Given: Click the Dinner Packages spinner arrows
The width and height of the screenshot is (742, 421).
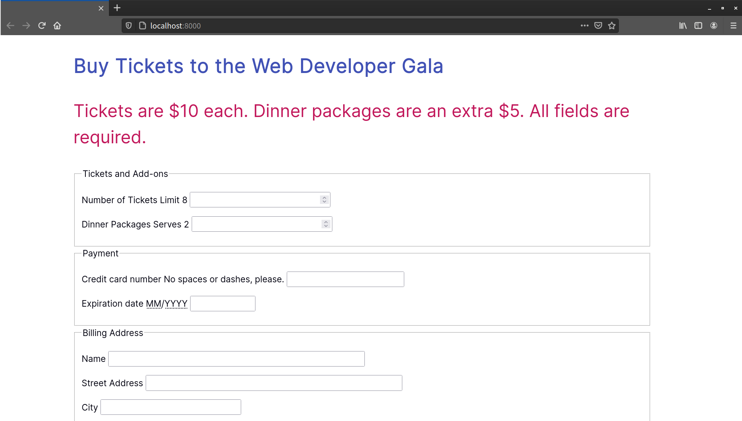Looking at the screenshot, I should point(326,224).
